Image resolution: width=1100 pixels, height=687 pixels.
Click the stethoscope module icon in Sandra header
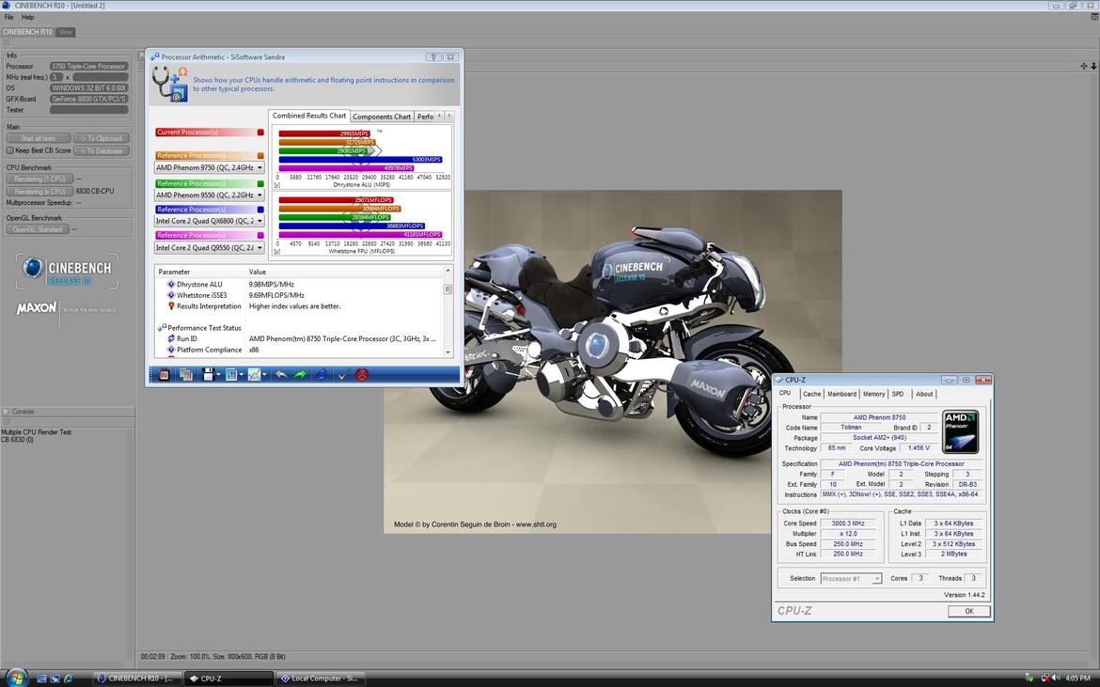coord(170,85)
